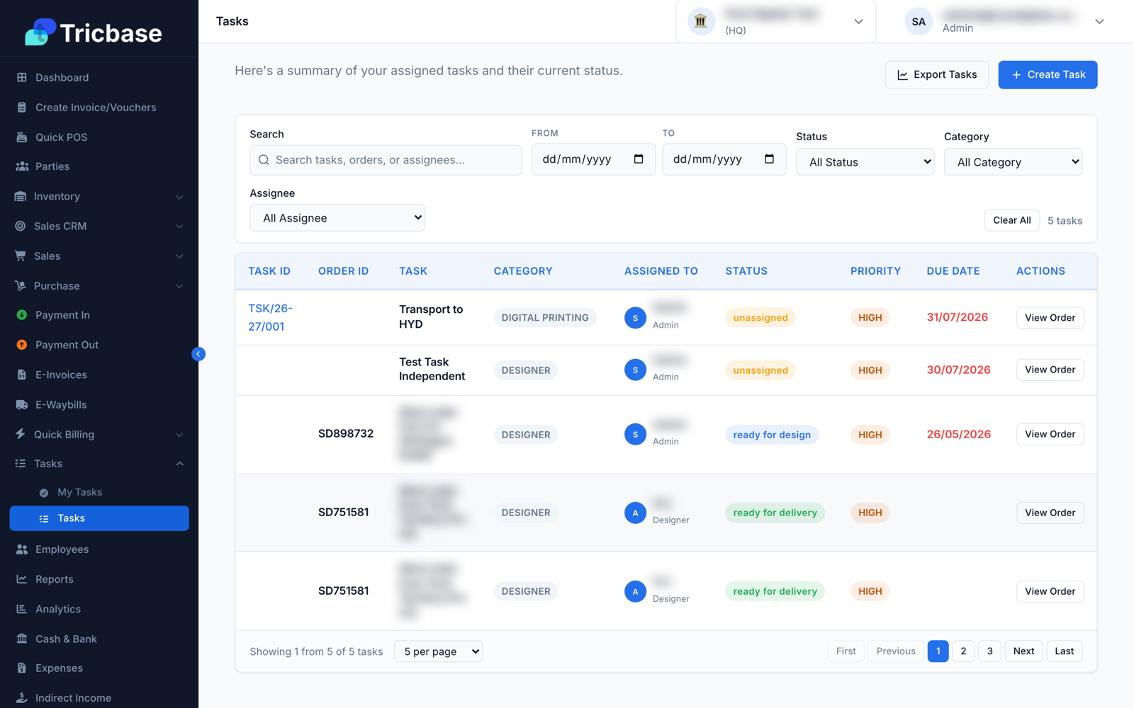
Task: Open the HQ branch selector dropdown
Action: 776,21
